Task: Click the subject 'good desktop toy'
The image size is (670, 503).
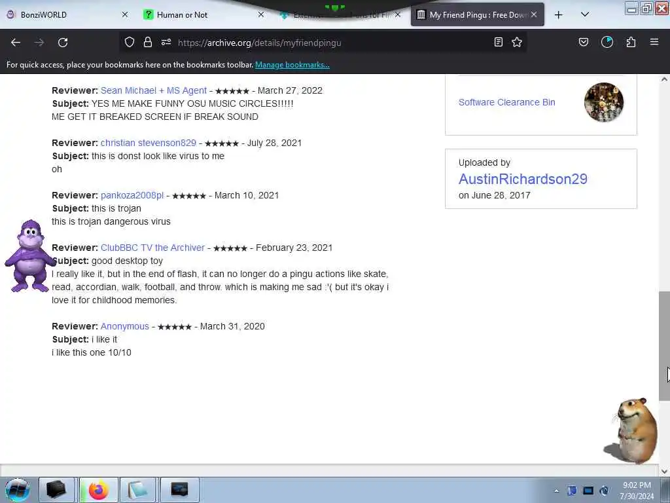Action: click(127, 261)
